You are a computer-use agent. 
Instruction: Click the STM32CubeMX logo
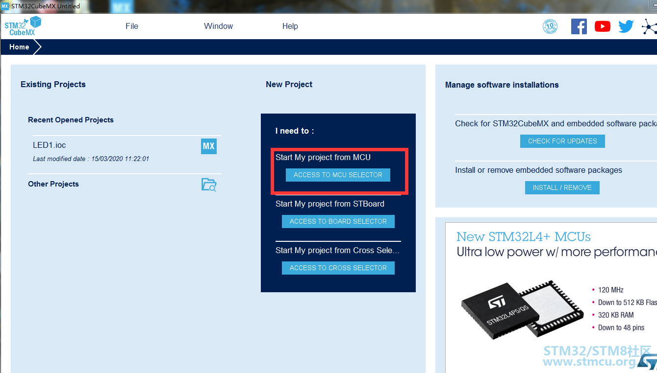(23, 26)
